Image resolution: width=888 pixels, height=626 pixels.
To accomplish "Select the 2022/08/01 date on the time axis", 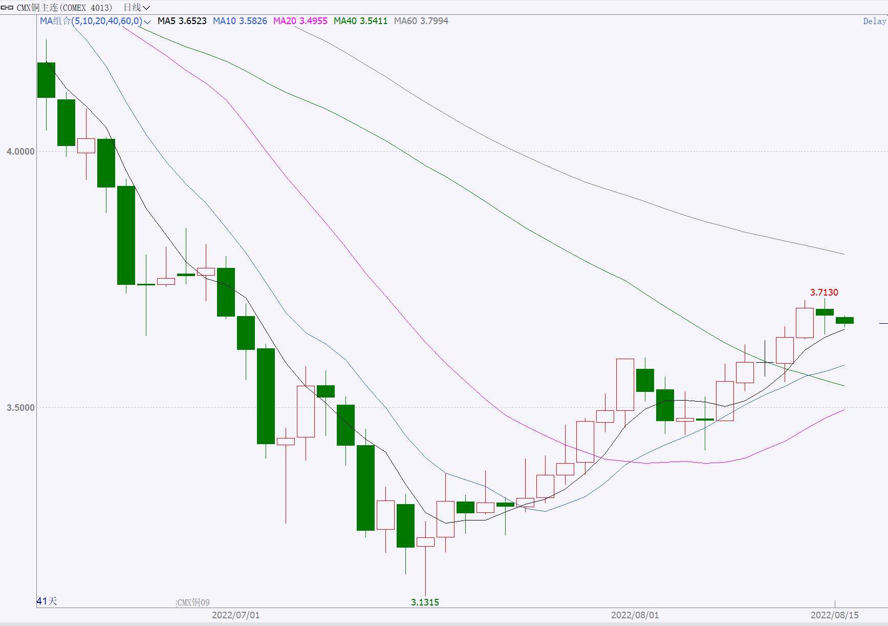I will click(635, 615).
